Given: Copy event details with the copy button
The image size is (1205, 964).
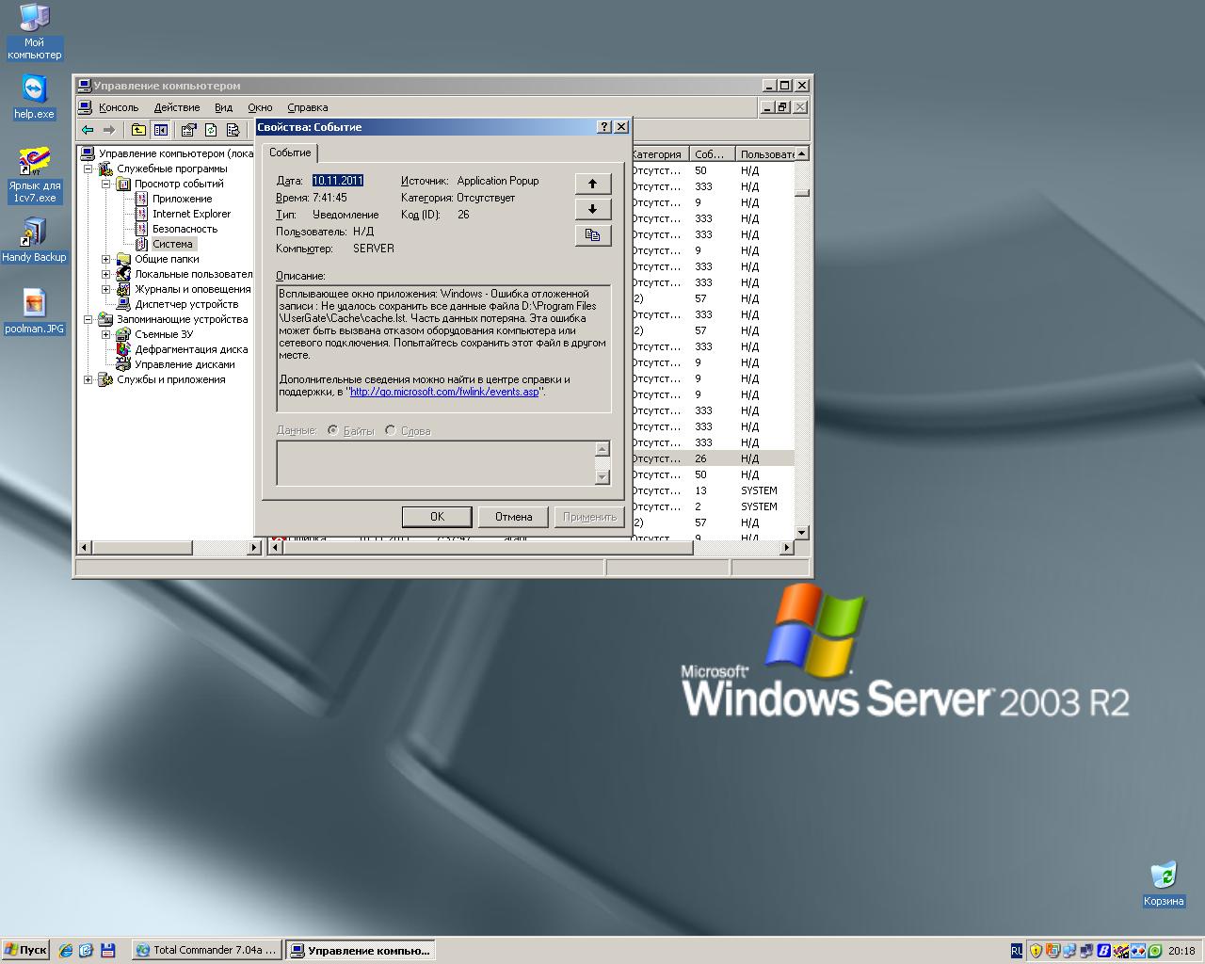Looking at the screenshot, I should click(592, 235).
